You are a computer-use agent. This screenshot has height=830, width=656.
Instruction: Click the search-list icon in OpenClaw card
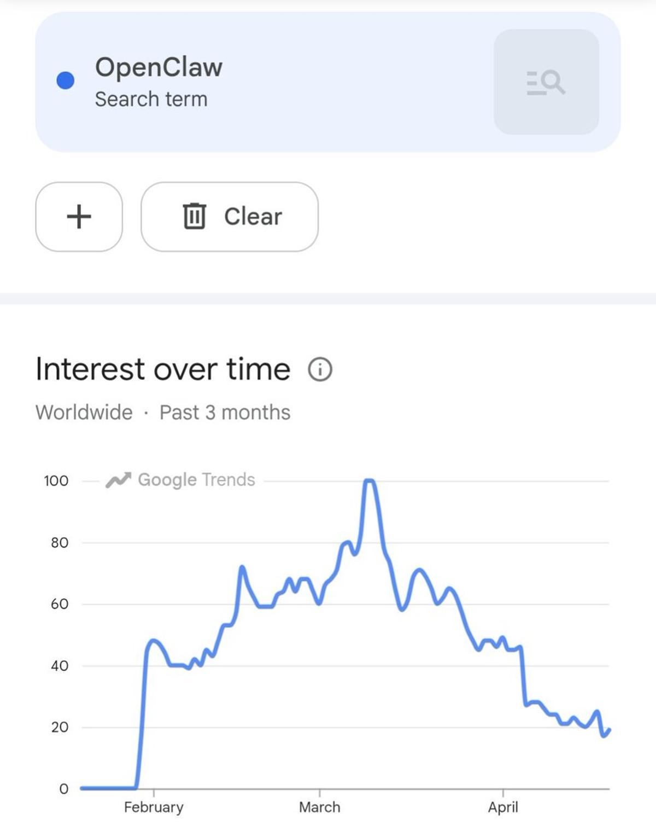tap(546, 82)
